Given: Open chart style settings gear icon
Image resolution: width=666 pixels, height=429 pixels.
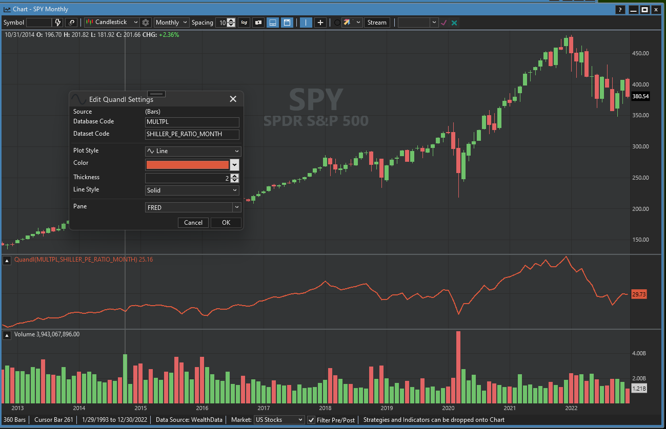Looking at the screenshot, I should [x=146, y=23].
